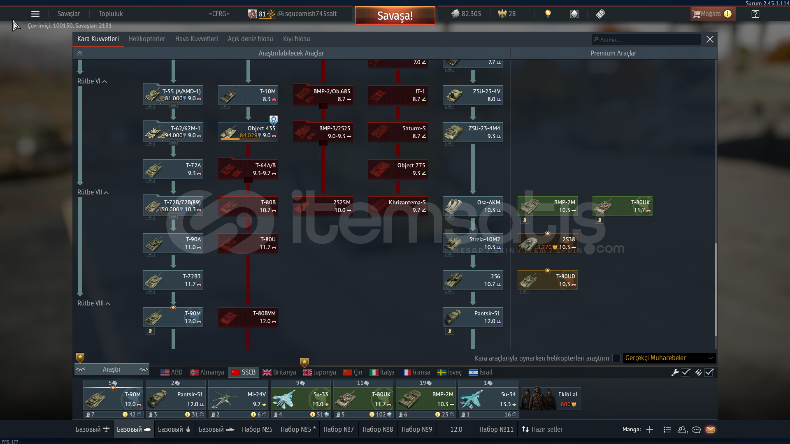Collapse tree with double-chevron at top left
The height and width of the screenshot is (444, 790).
pyautogui.click(x=80, y=53)
